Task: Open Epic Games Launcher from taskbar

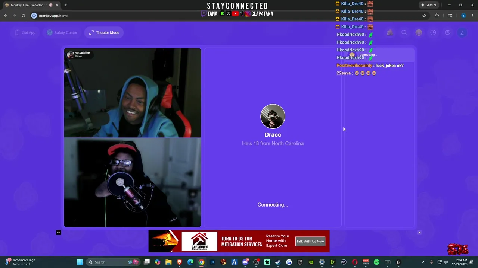Action: click(x=300, y=262)
